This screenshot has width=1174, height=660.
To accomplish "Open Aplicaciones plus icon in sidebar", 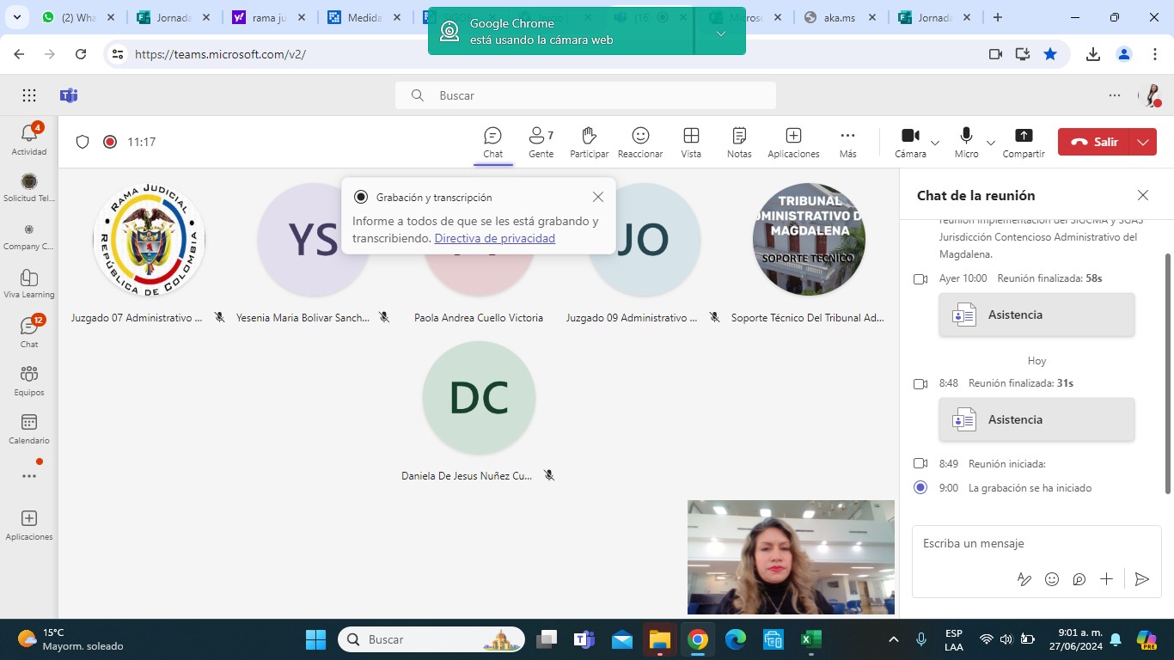I will tap(29, 525).
